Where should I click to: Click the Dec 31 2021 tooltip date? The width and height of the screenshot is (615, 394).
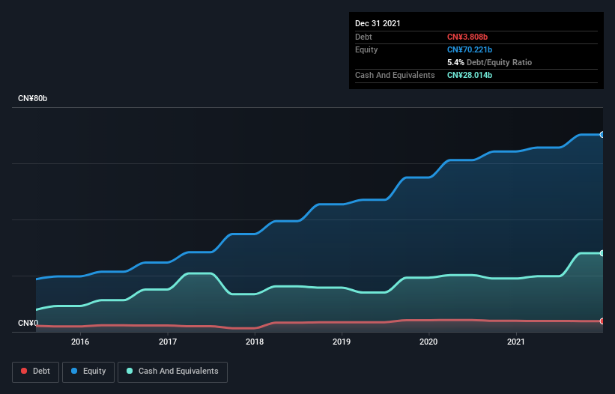click(x=378, y=23)
